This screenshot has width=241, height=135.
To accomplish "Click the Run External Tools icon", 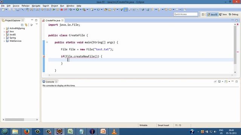I will (x=84, y=9).
